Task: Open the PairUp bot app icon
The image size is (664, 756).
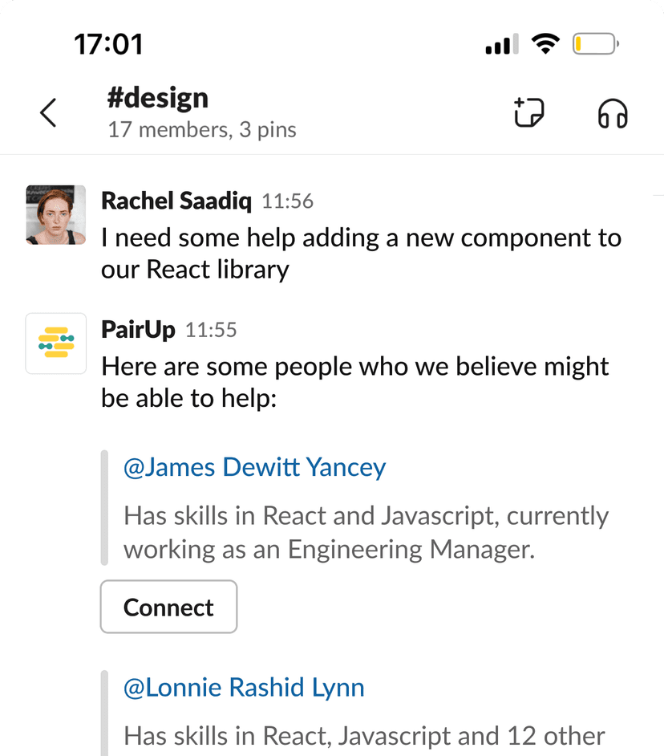Action: (55, 343)
